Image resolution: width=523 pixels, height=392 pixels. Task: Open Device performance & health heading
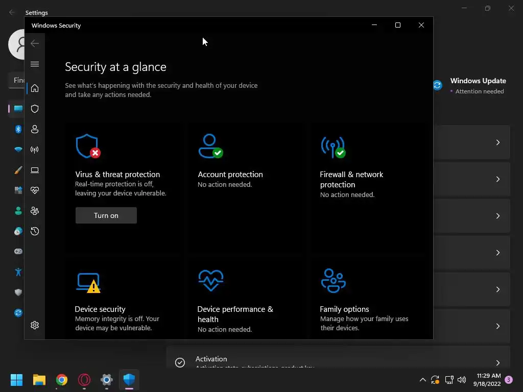pyautogui.click(x=235, y=314)
